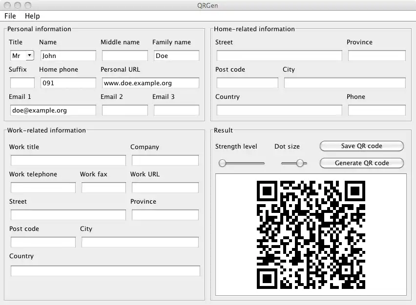Open the Help menu

tap(32, 16)
